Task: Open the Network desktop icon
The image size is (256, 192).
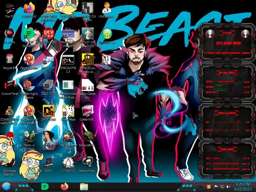Action: pyautogui.click(x=10, y=36)
